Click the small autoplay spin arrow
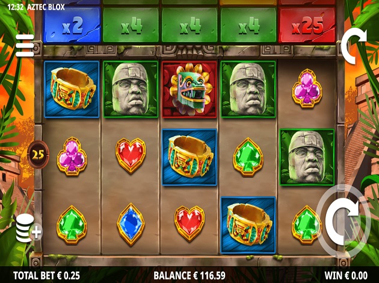 [x=354, y=46]
